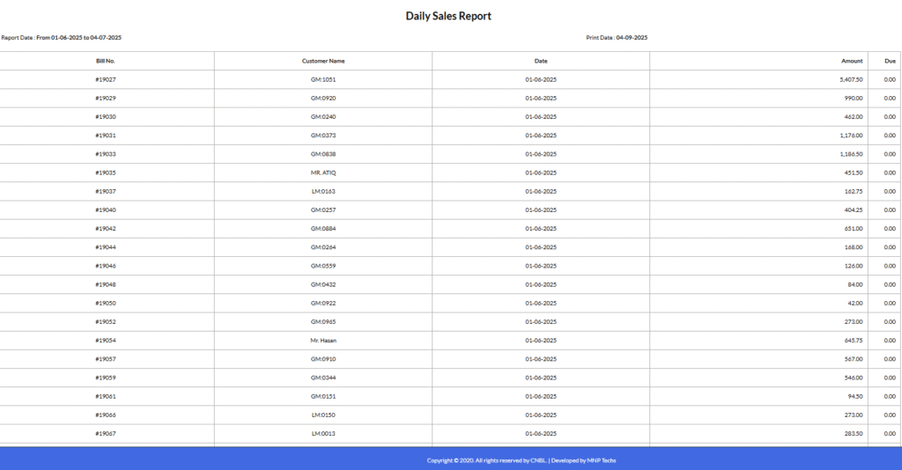Click customer name GM:0257

pyautogui.click(x=323, y=210)
